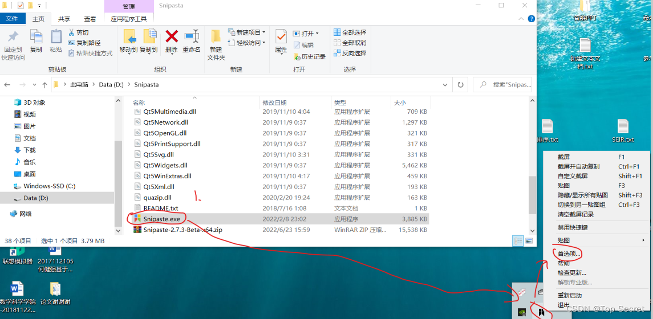
Task: Sort by Date modified (修改日期) column
Action: click(x=274, y=103)
